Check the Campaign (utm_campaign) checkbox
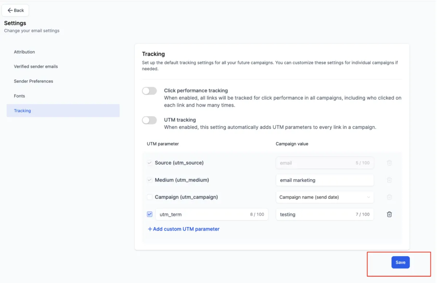The width and height of the screenshot is (437, 283). click(150, 197)
